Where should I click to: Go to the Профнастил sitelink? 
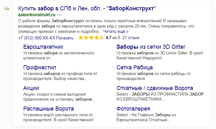tap(40, 67)
